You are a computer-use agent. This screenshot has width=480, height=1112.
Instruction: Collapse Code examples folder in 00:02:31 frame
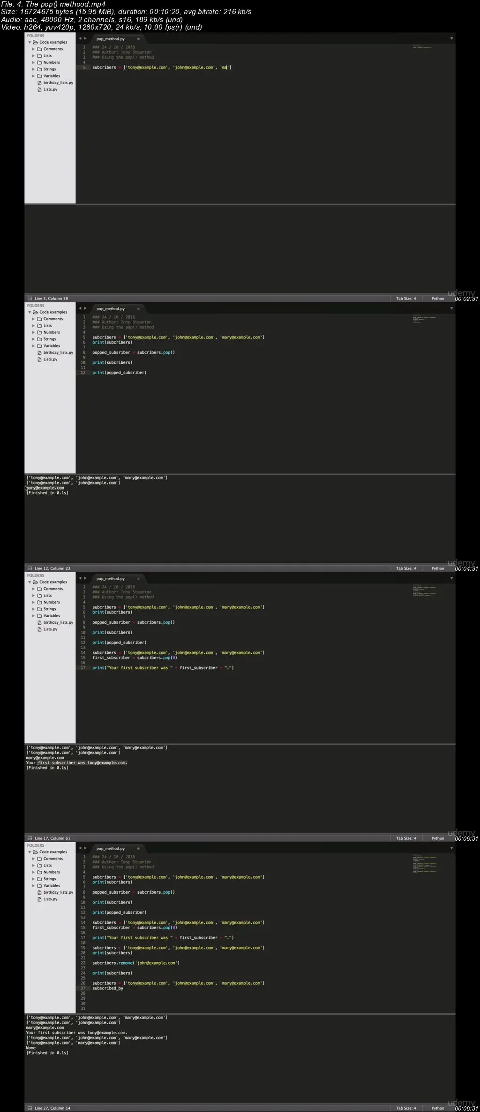pyautogui.click(x=30, y=43)
